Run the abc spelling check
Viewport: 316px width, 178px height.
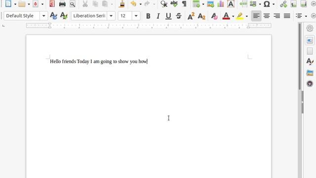(x=174, y=4)
